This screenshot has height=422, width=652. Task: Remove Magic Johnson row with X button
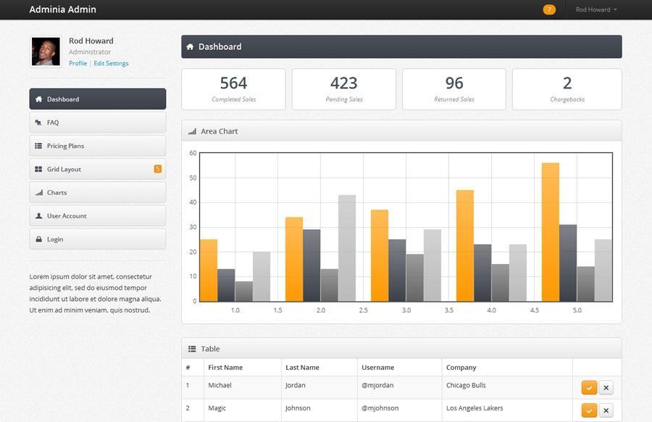tap(606, 410)
